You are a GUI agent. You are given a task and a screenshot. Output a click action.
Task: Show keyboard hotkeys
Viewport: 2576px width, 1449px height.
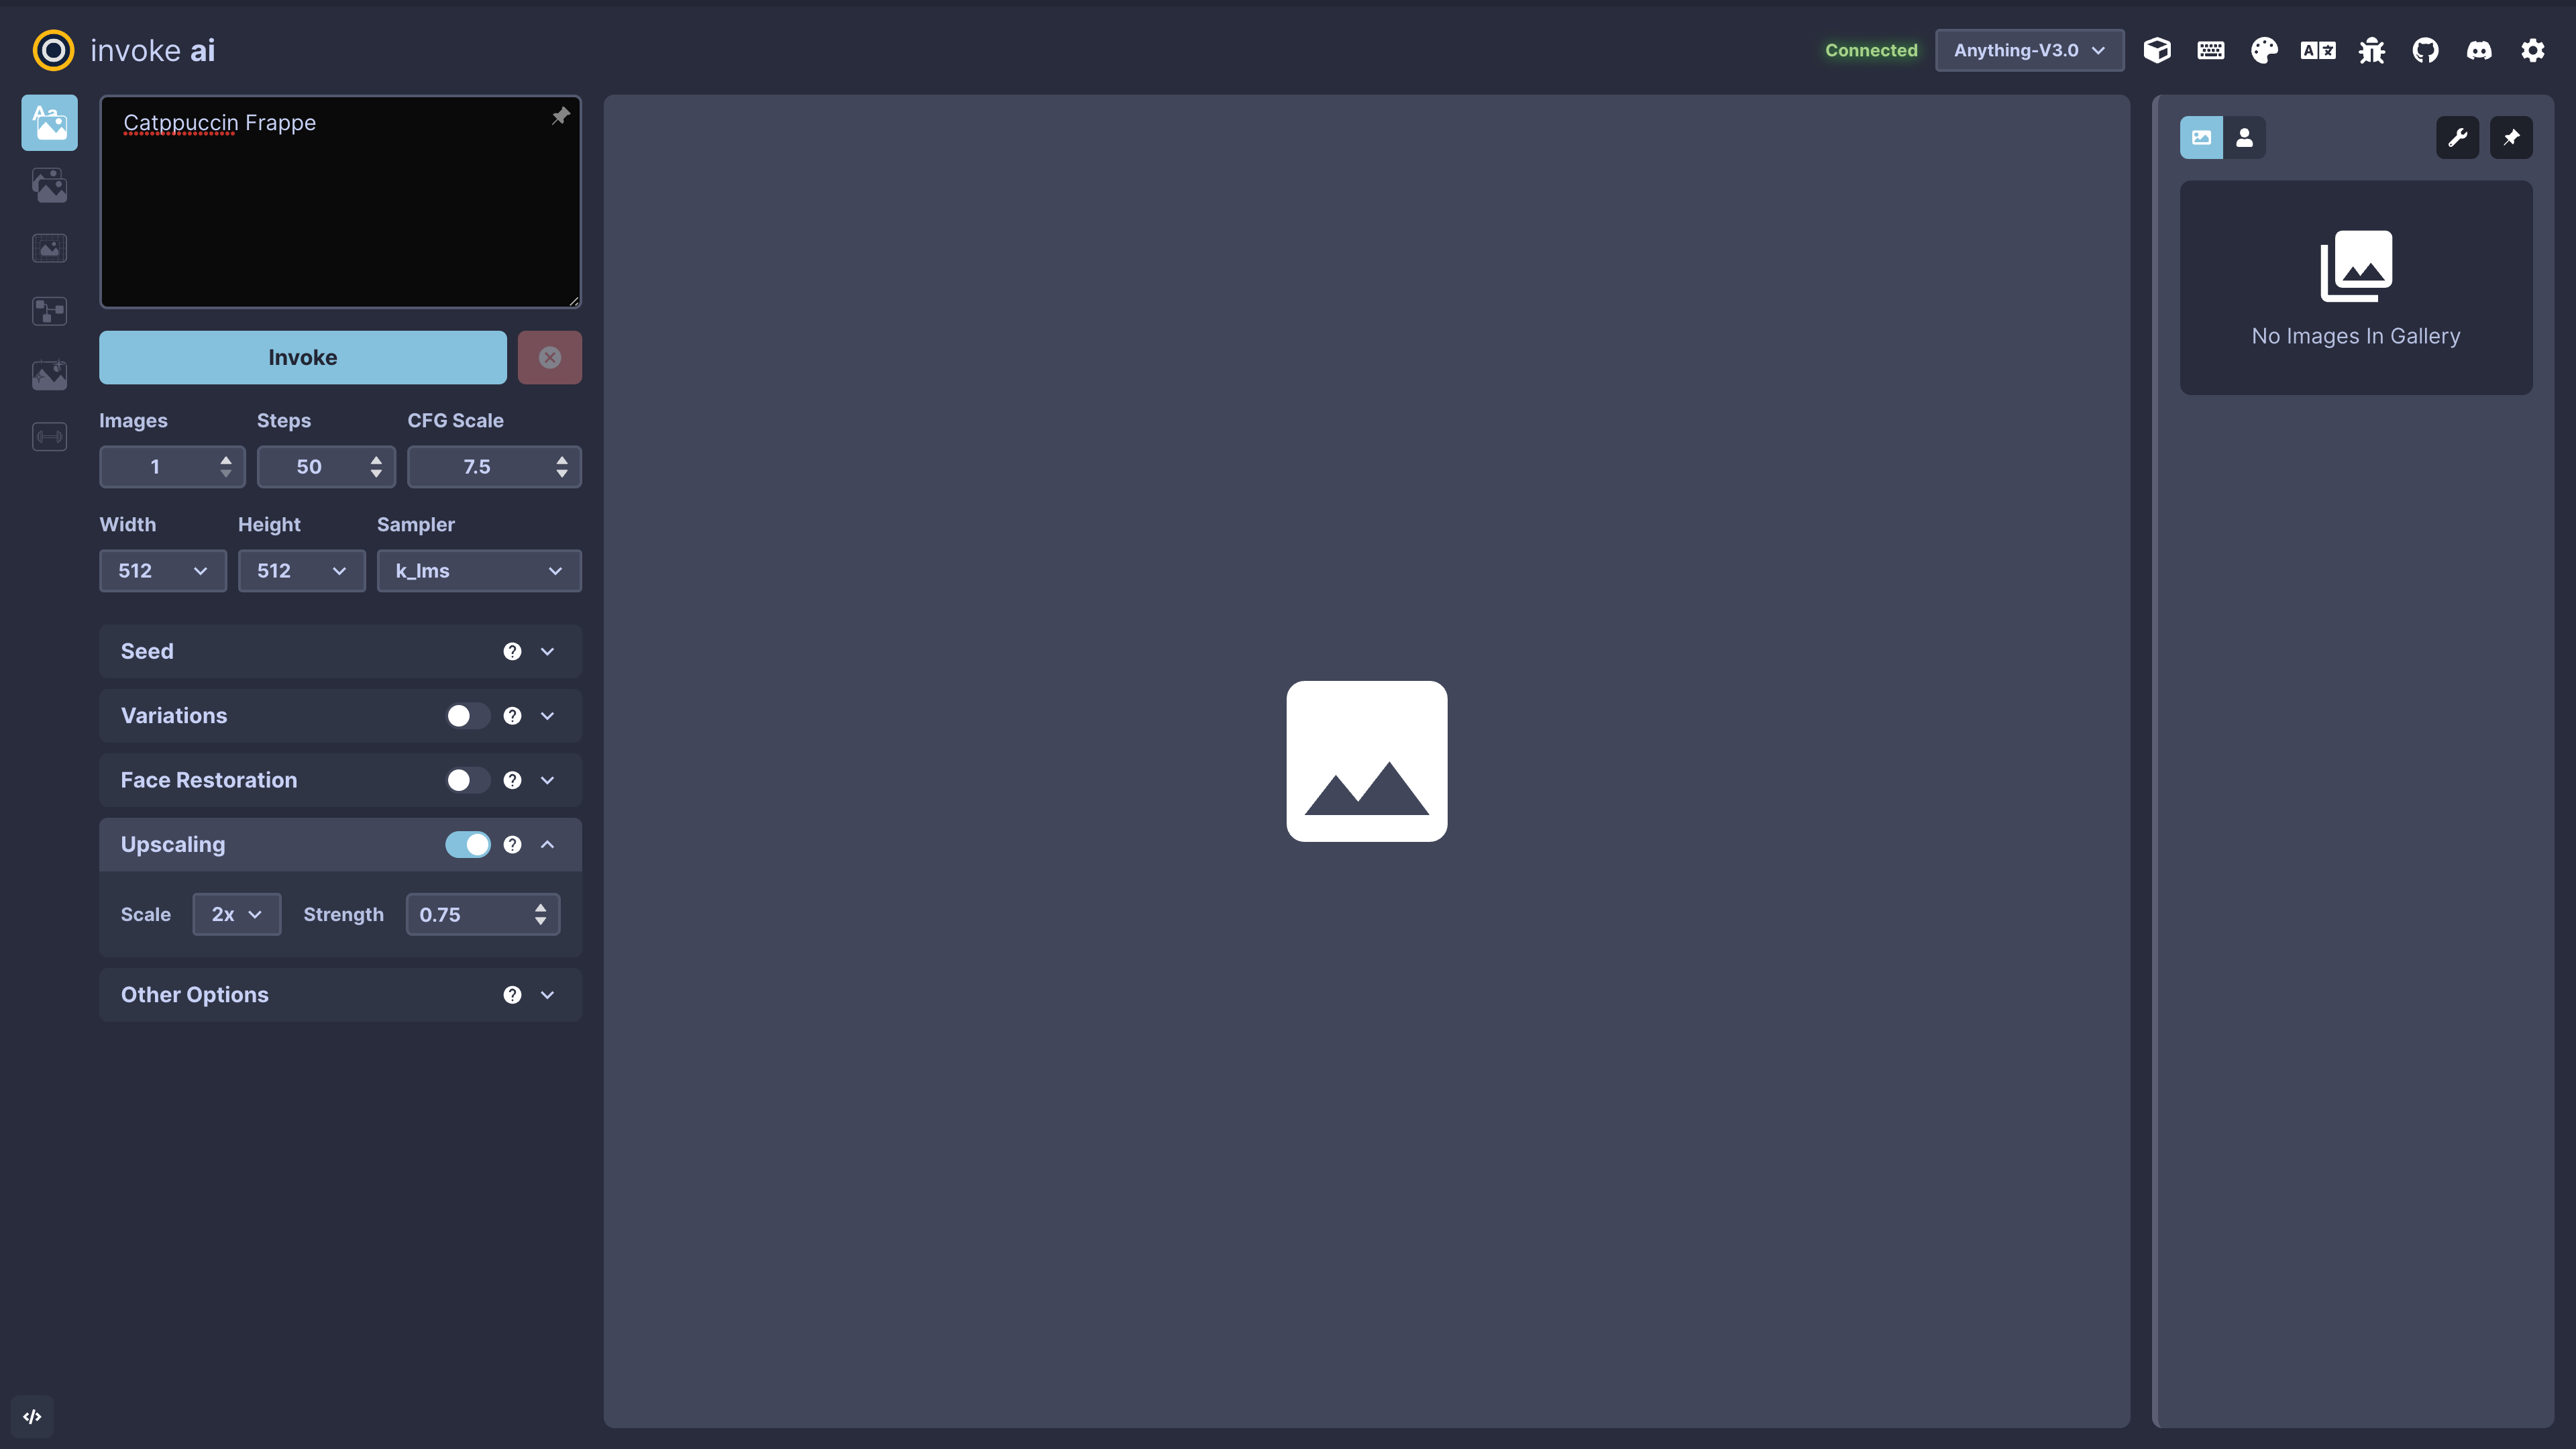[x=2211, y=50]
